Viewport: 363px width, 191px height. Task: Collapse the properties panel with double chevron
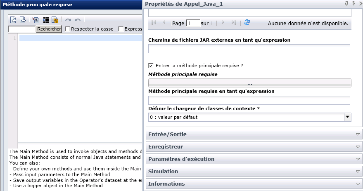(x=361, y=3)
